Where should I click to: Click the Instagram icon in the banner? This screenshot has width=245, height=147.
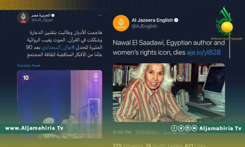[188, 128]
